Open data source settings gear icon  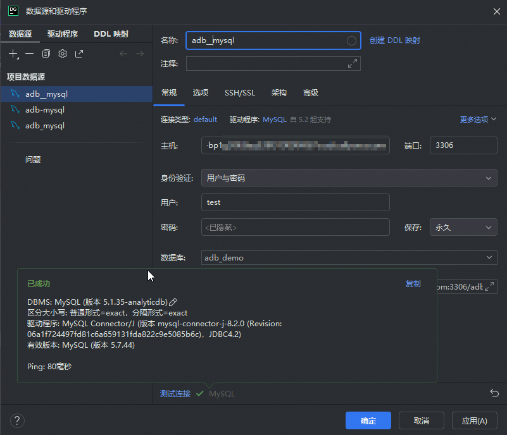click(63, 54)
